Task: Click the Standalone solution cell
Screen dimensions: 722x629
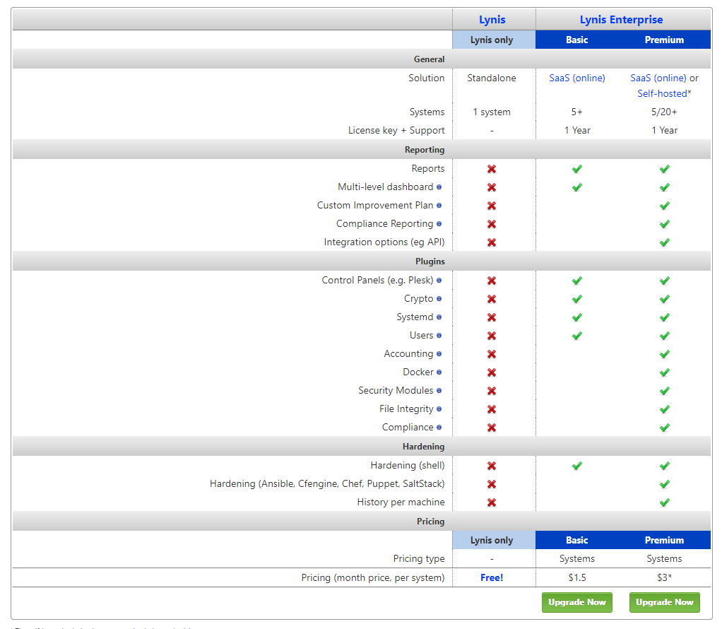Action: pyautogui.click(x=492, y=78)
